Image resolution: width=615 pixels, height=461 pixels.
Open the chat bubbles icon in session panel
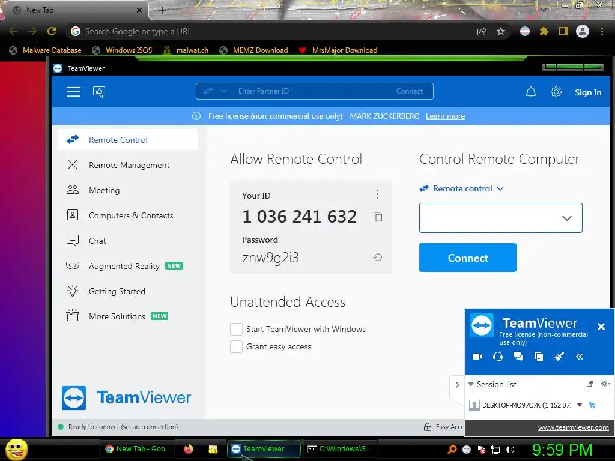click(518, 357)
